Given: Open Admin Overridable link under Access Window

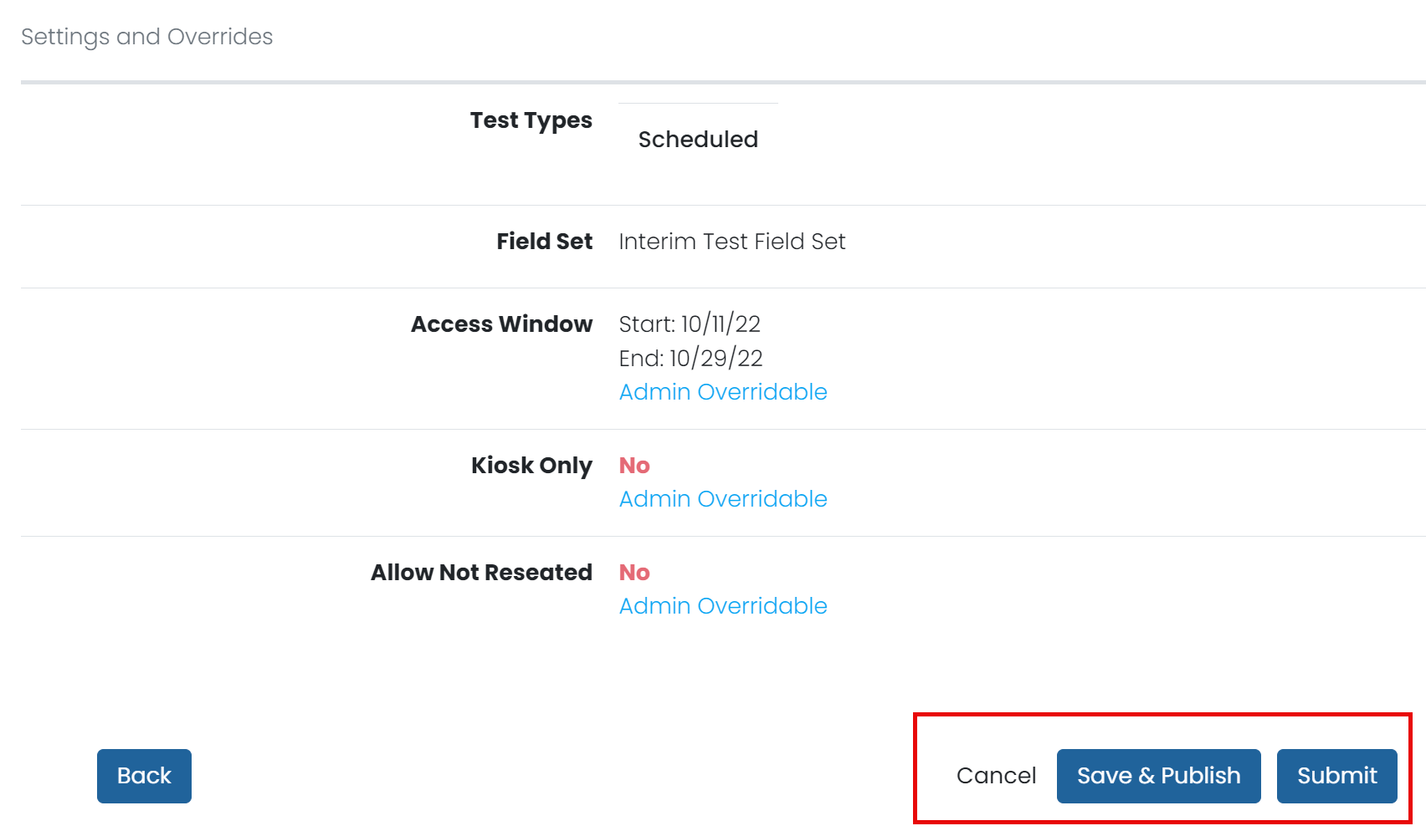Looking at the screenshot, I should click(723, 392).
